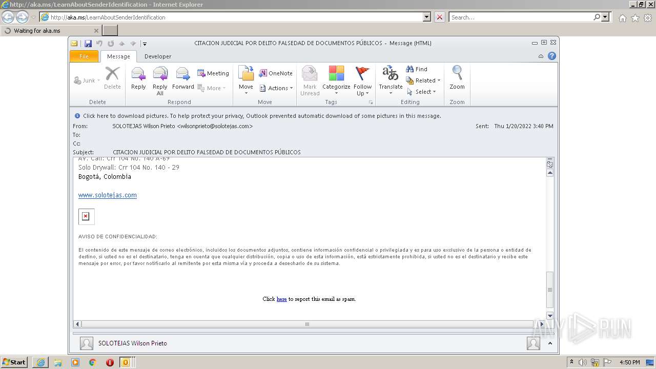Delete this email message
This screenshot has width=656, height=369.
coord(112,78)
